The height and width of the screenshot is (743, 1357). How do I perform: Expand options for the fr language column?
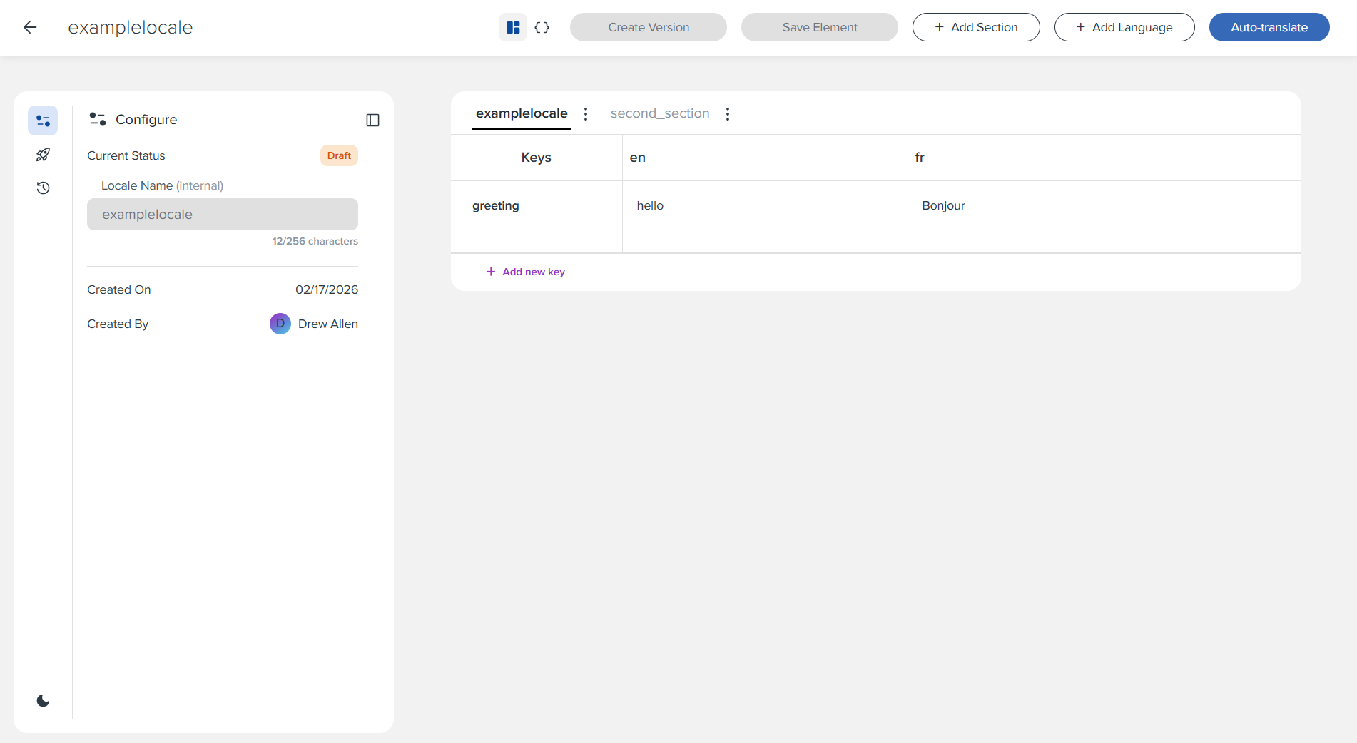click(x=920, y=157)
